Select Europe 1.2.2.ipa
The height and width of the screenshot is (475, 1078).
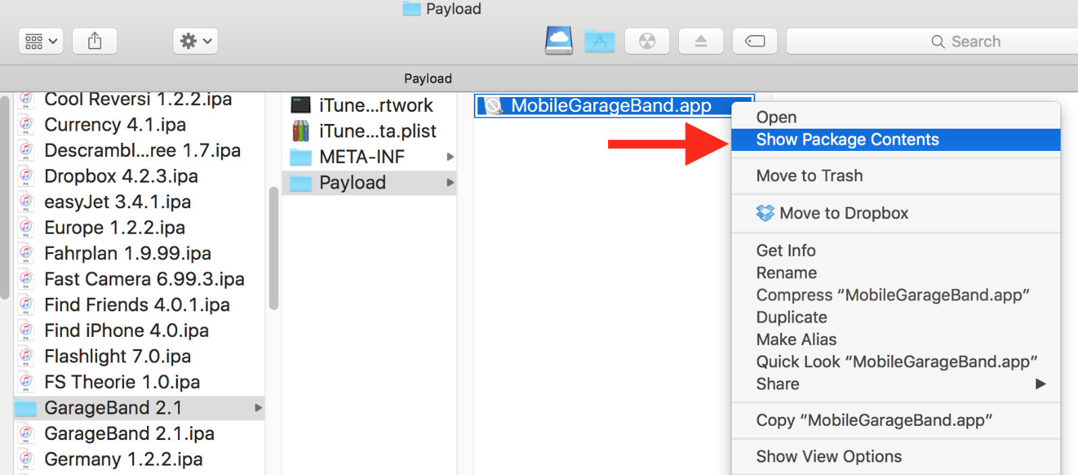tap(139, 228)
